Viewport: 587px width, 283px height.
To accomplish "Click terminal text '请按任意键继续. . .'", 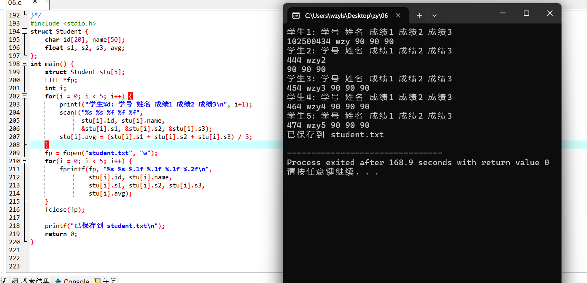I will coord(333,172).
